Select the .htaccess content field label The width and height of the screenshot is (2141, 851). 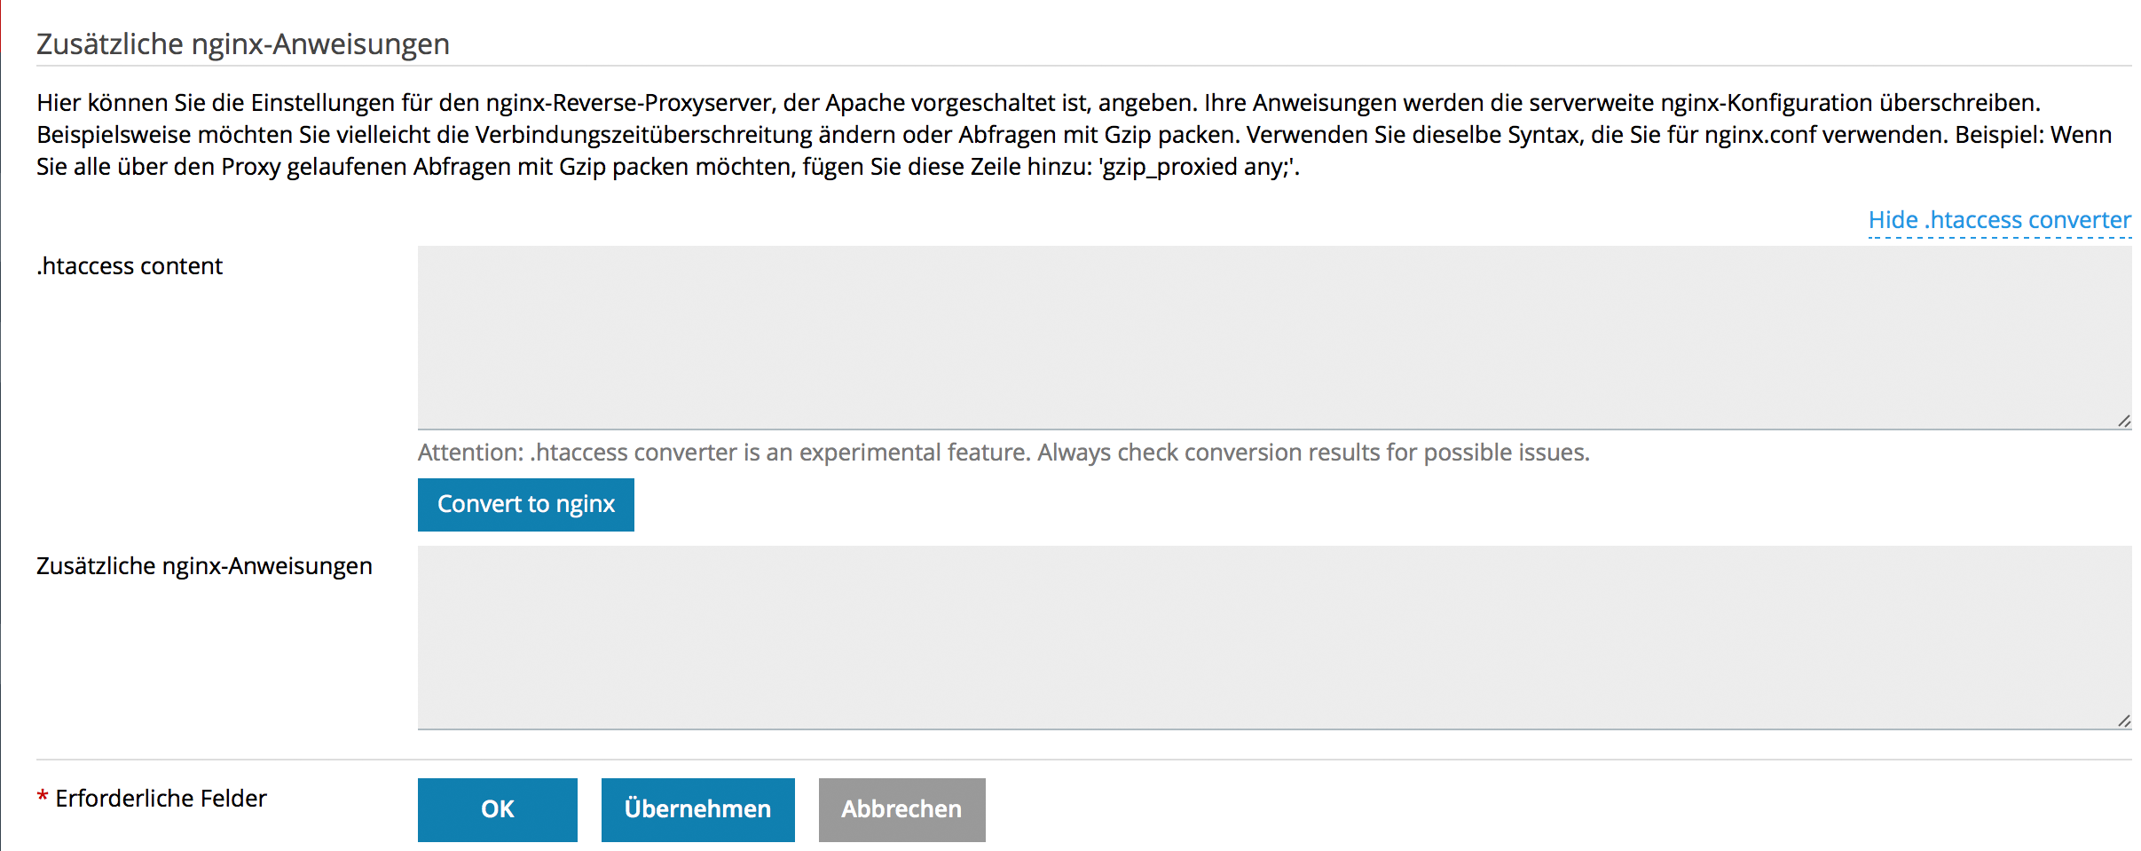pos(130,266)
